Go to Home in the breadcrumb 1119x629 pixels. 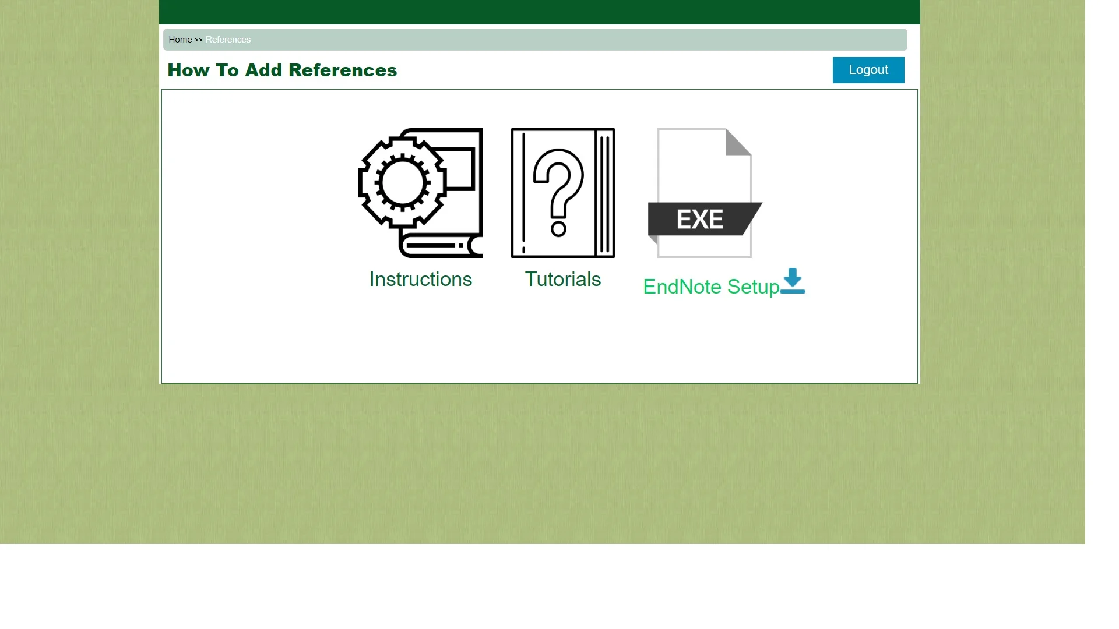coord(180,40)
